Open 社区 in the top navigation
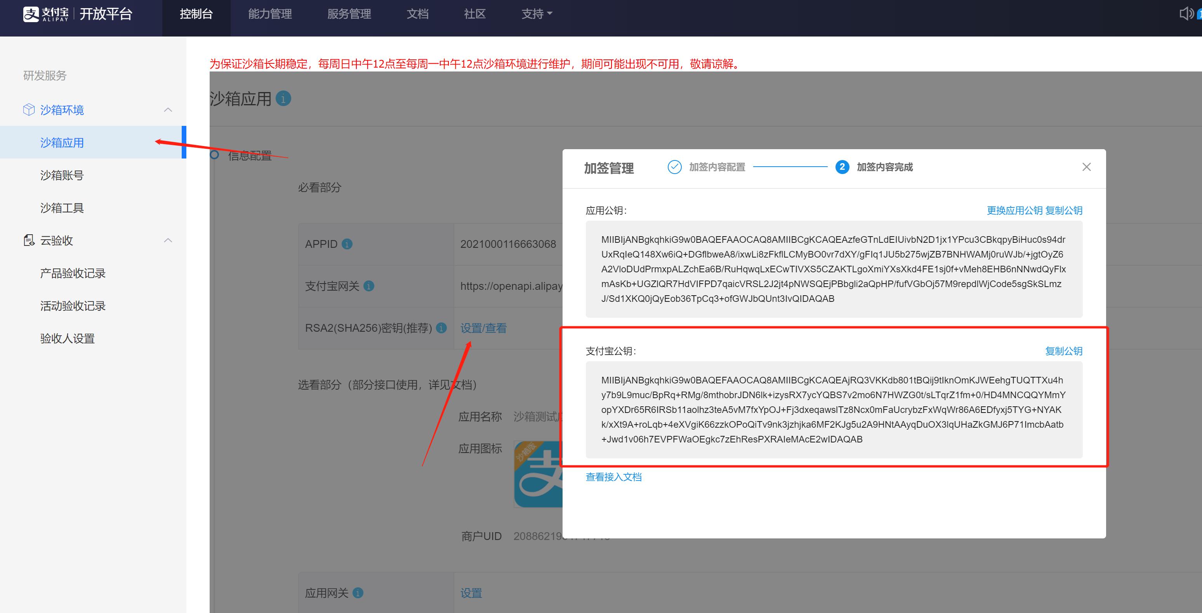This screenshot has width=1202, height=613. click(474, 14)
